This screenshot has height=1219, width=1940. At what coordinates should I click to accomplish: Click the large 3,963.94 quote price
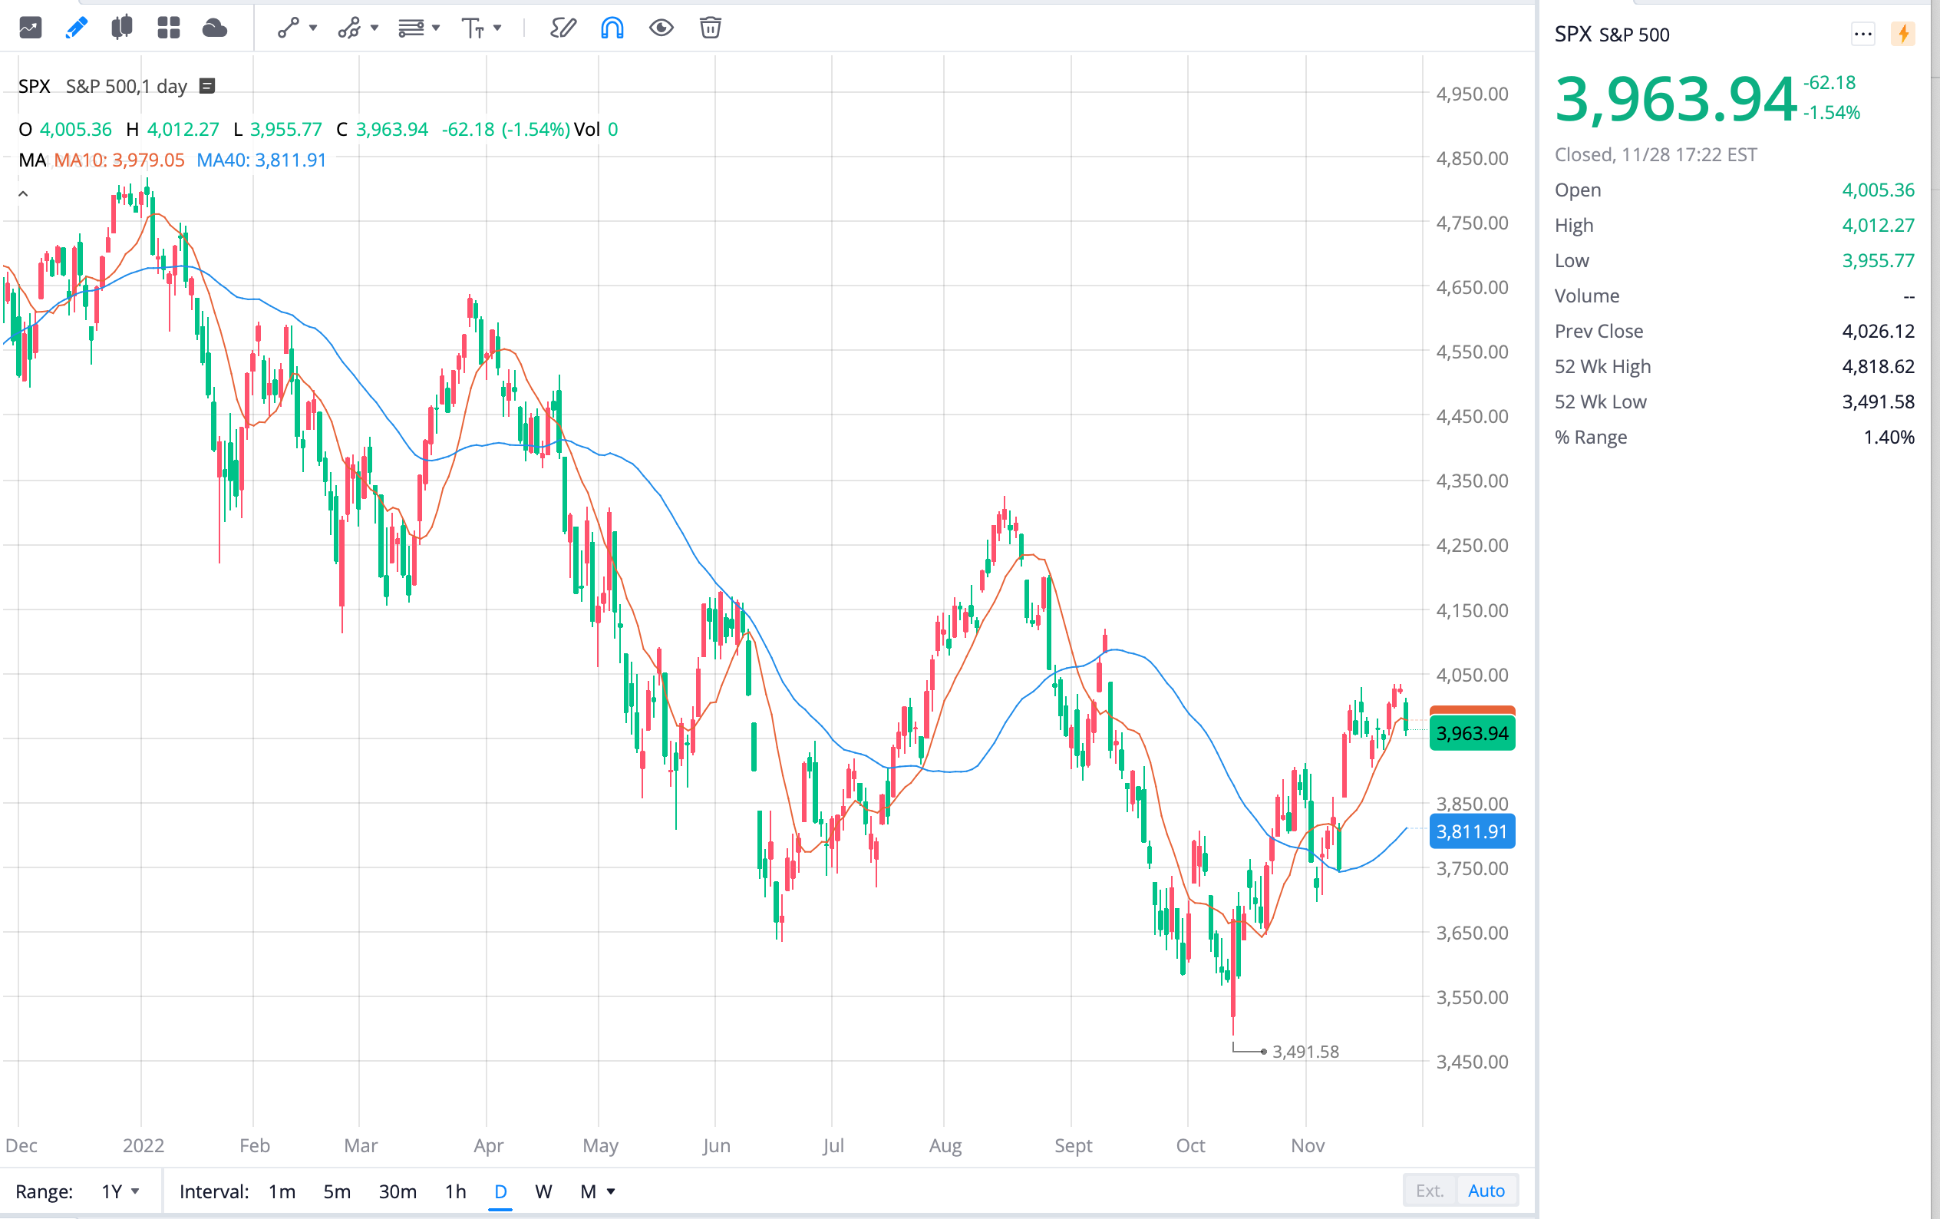1676,100
